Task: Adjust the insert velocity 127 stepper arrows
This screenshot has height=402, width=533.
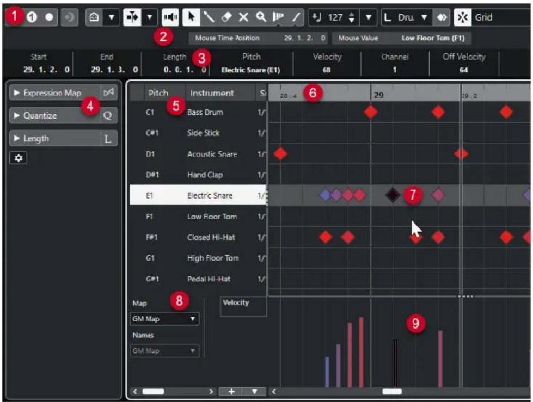Action: point(352,17)
